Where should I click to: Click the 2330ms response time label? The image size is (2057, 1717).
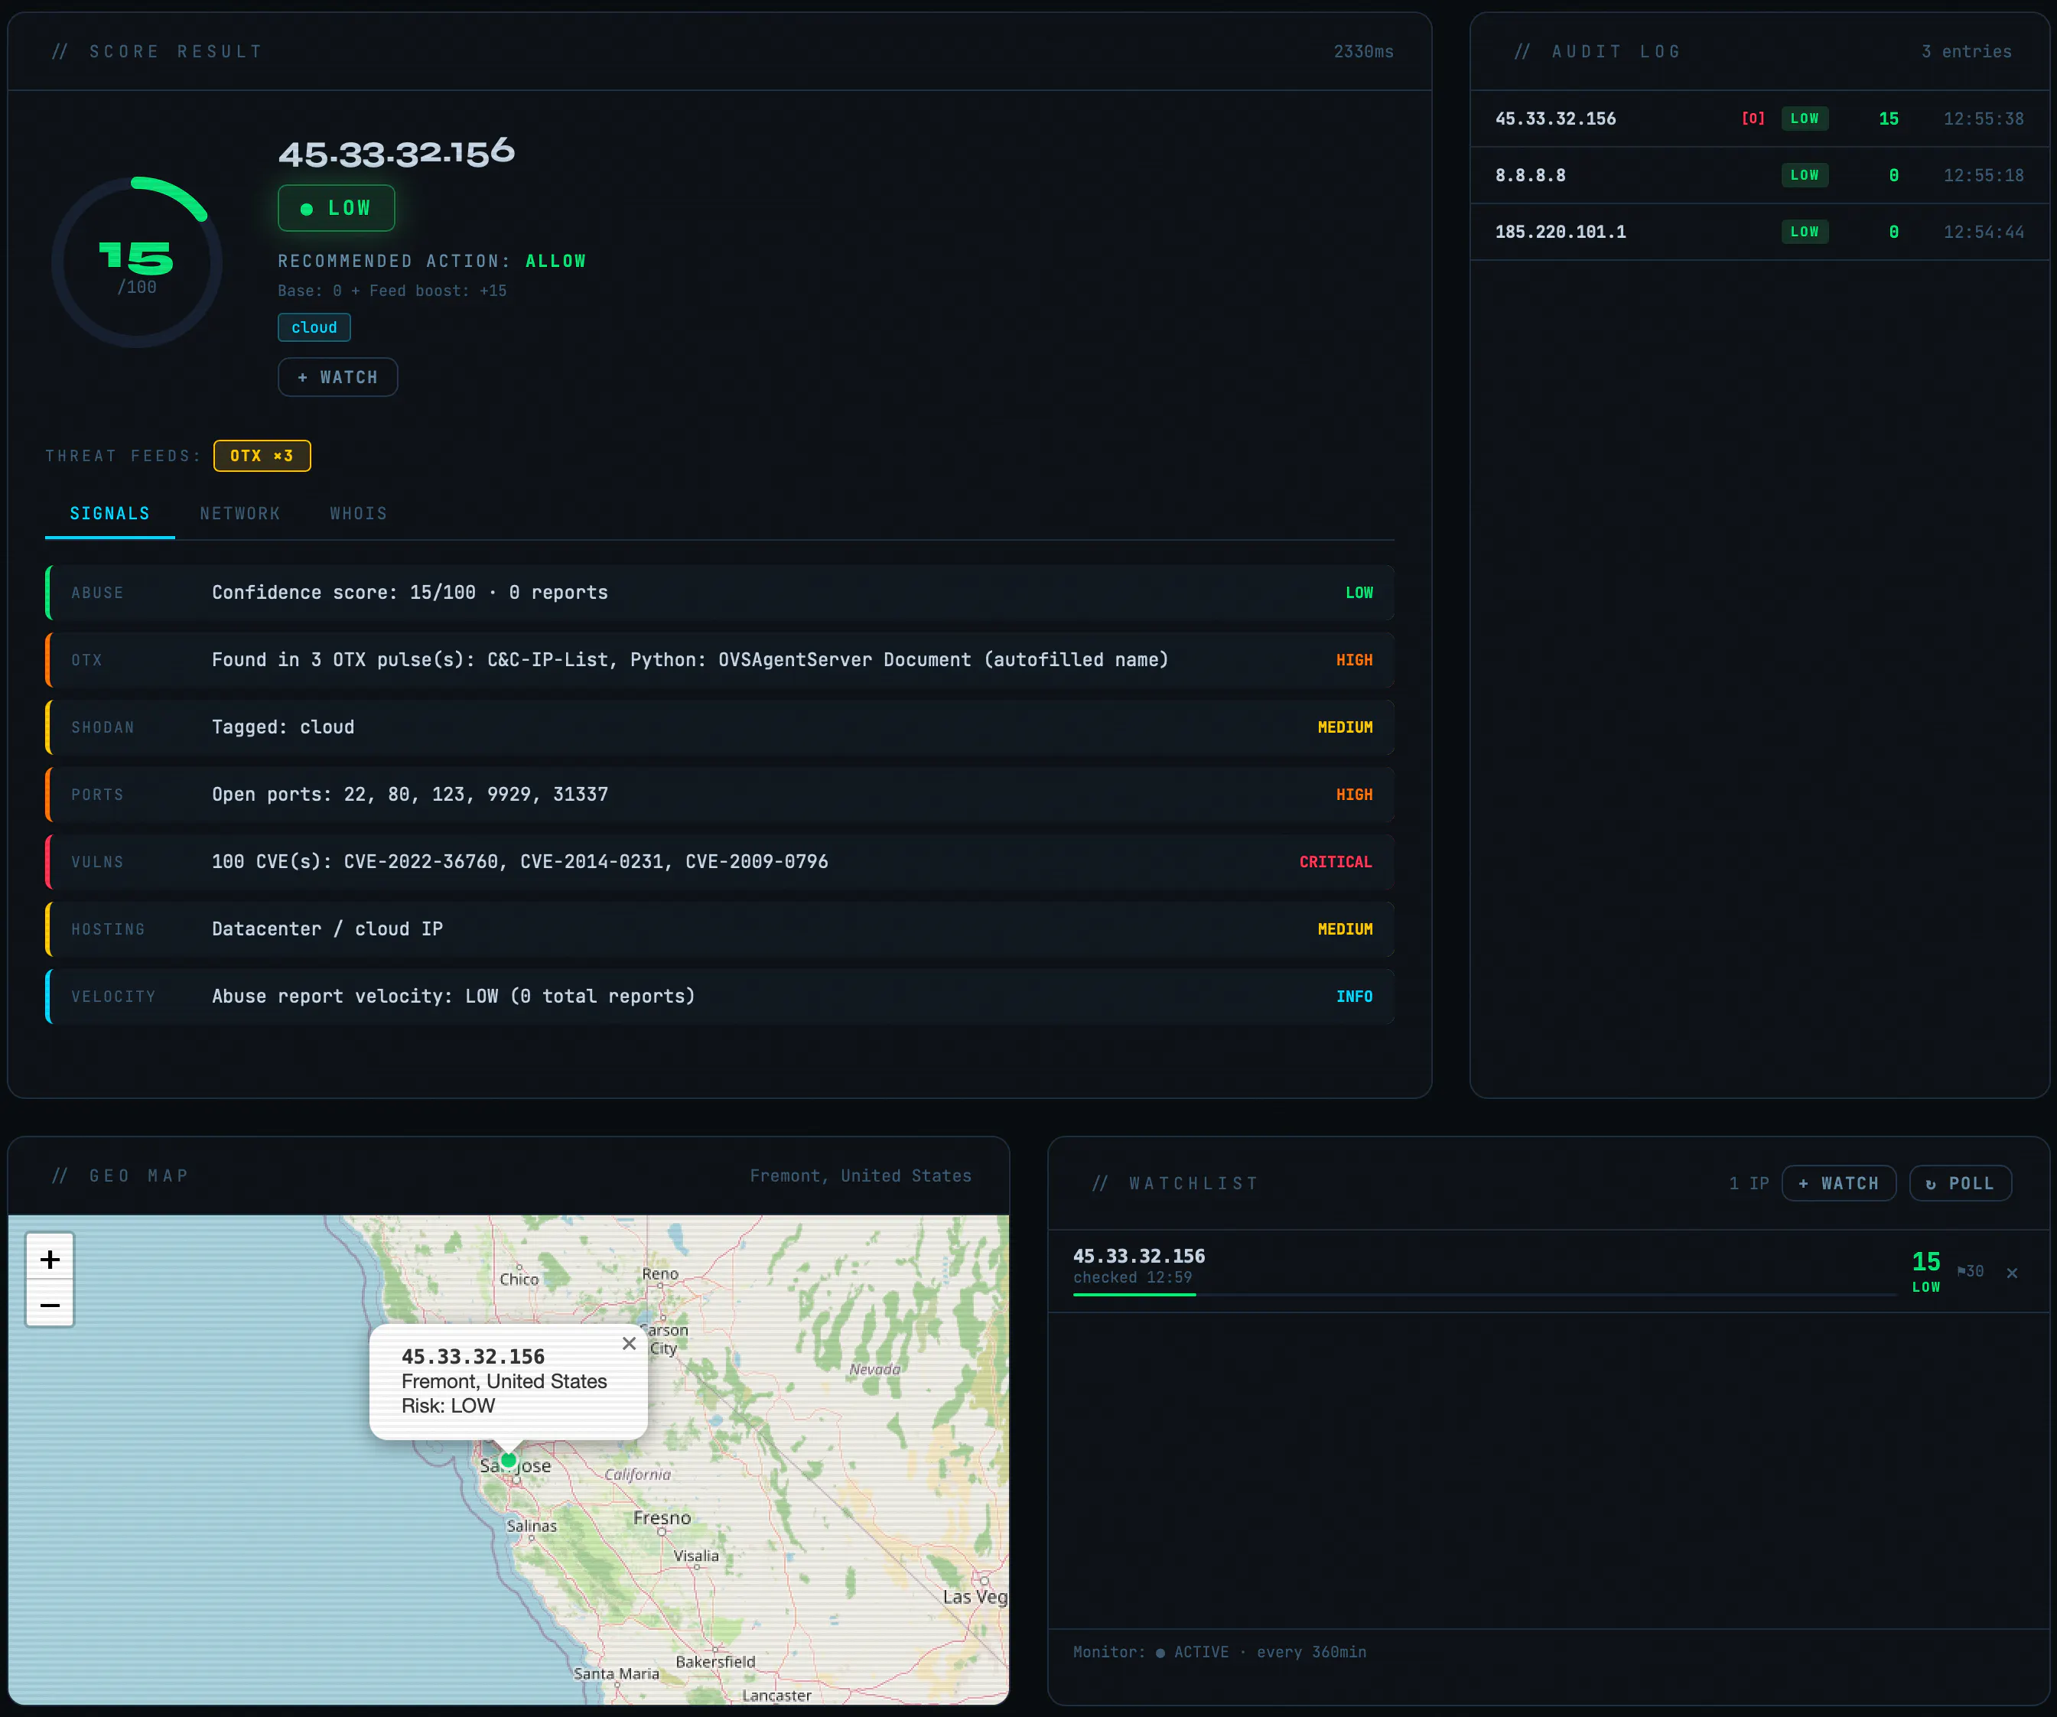pyautogui.click(x=1362, y=52)
